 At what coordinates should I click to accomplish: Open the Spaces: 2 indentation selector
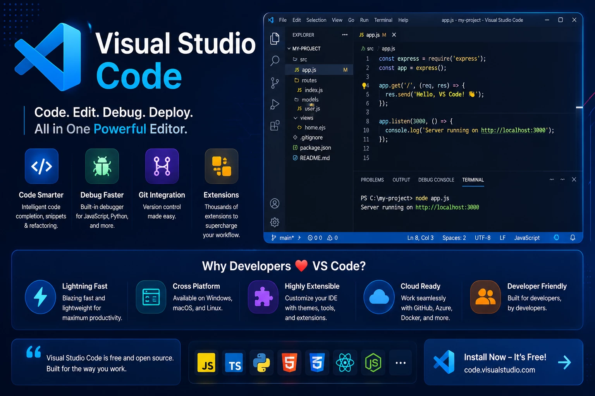(x=454, y=238)
